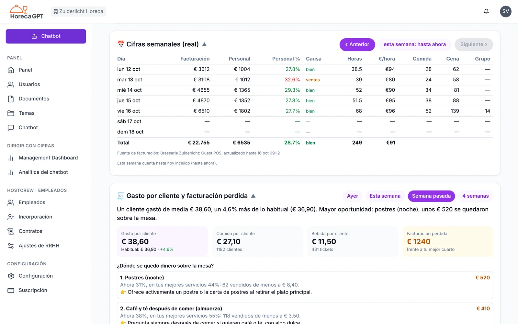This screenshot has width=518, height=324.
Task: Open the Postres (noche) opportunity card
Action: (305, 285)
